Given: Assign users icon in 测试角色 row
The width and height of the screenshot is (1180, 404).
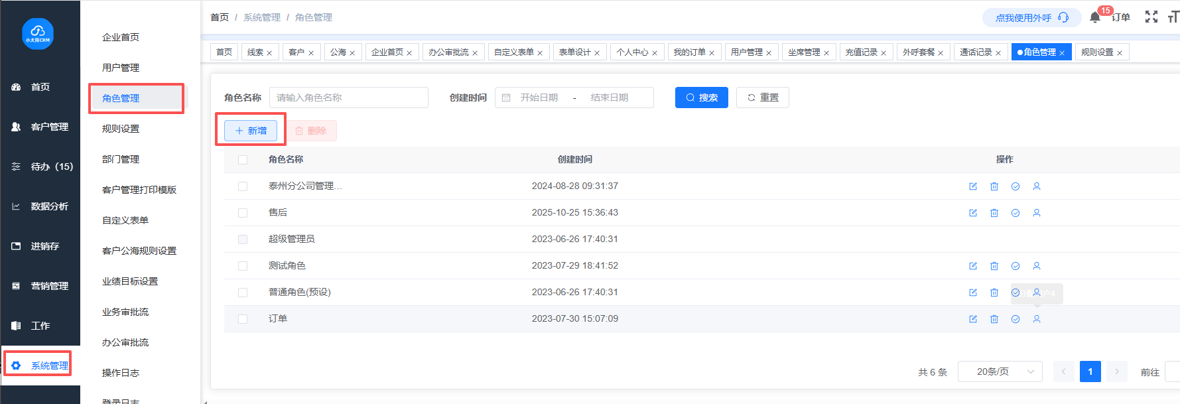Looking at the screenshot, I should coord(1037,266).
